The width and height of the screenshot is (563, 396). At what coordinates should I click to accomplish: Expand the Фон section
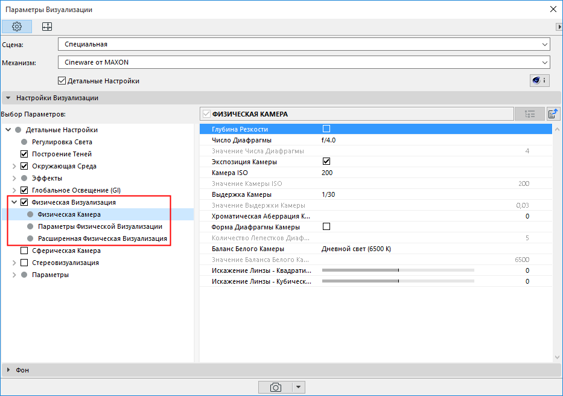(x=8, y=370)
